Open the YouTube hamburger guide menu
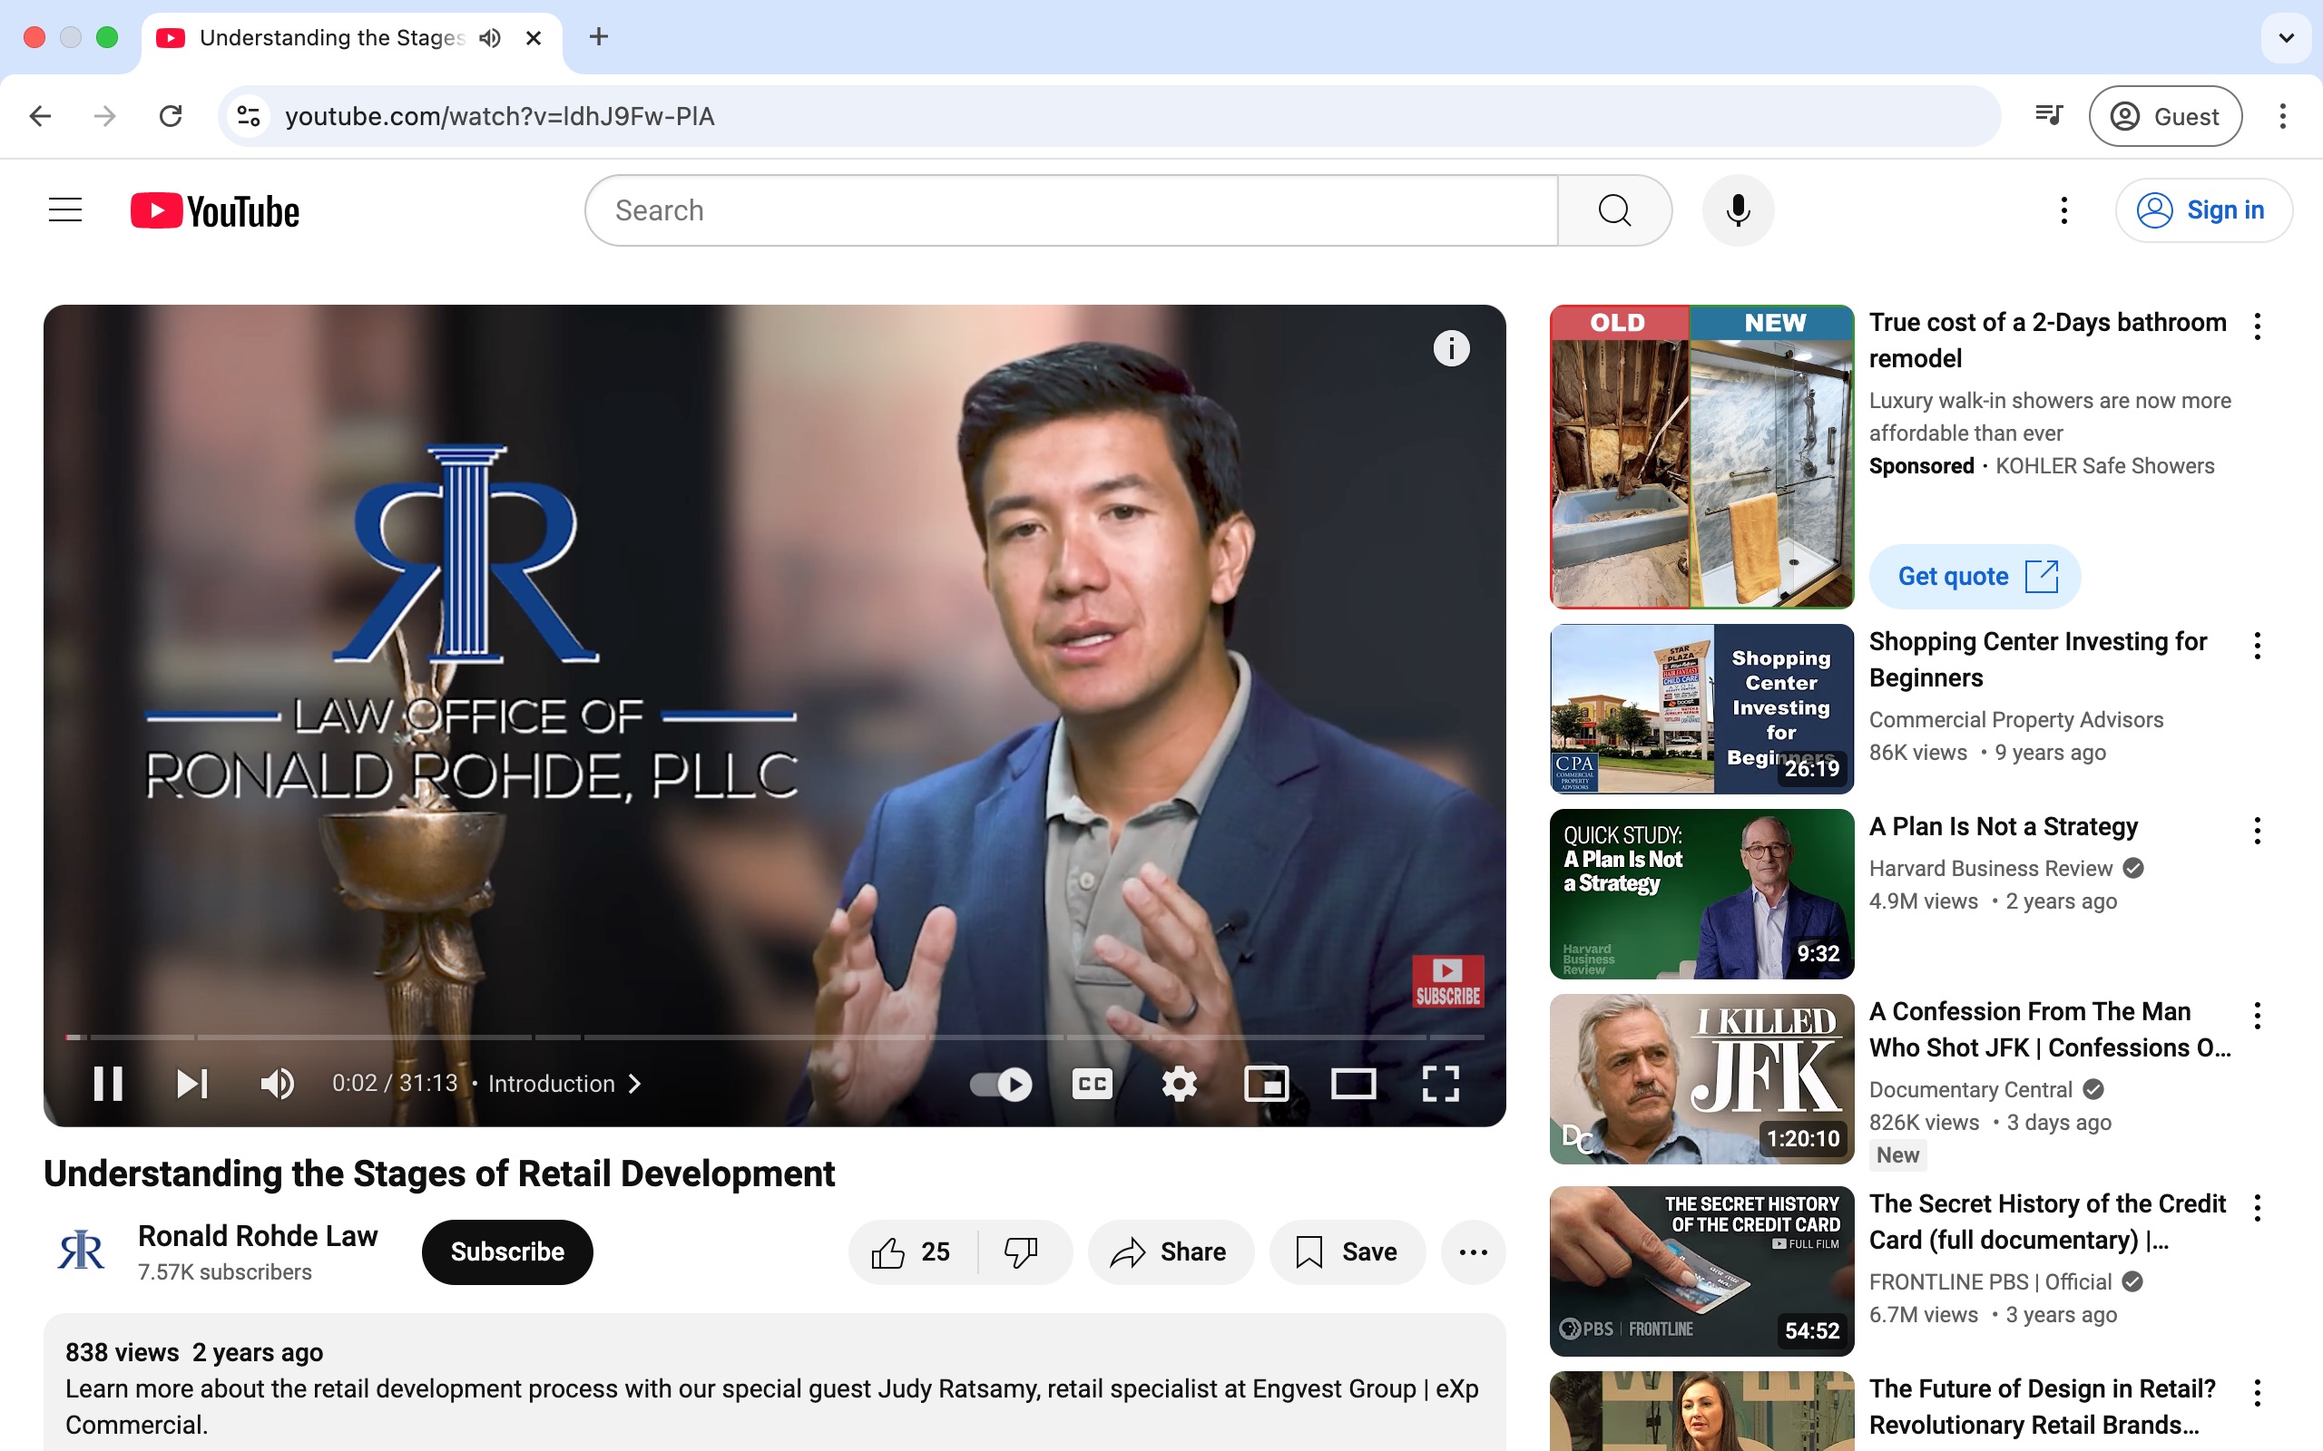 pos(65,210)
